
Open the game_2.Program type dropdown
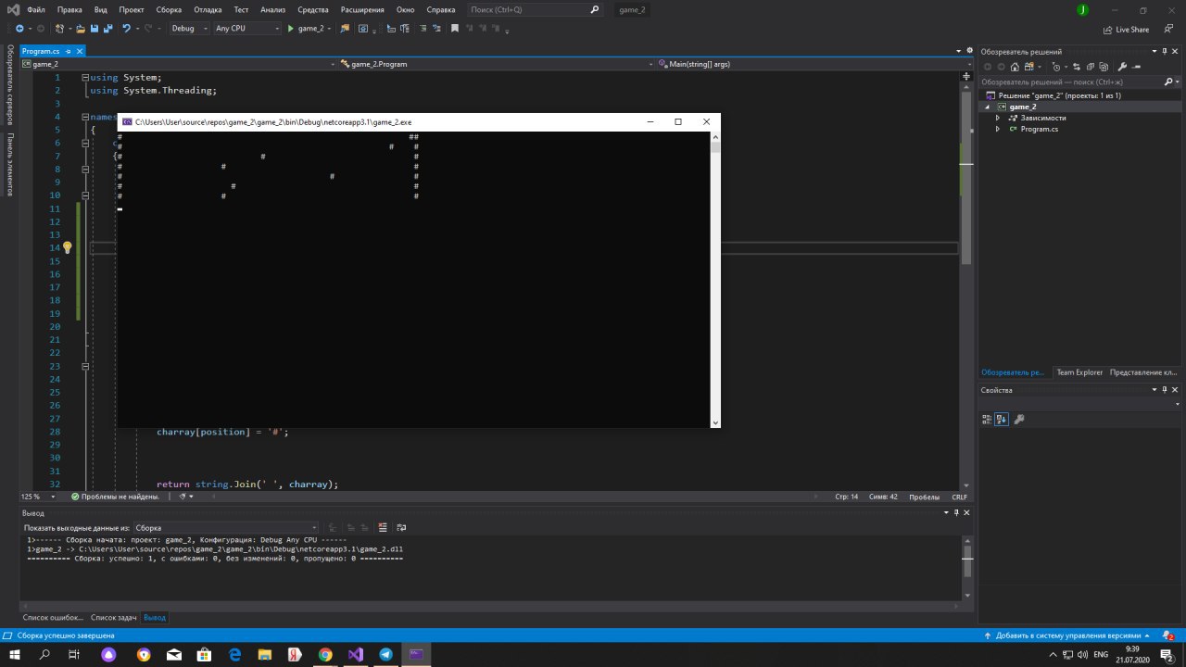(x=496, y=65)
